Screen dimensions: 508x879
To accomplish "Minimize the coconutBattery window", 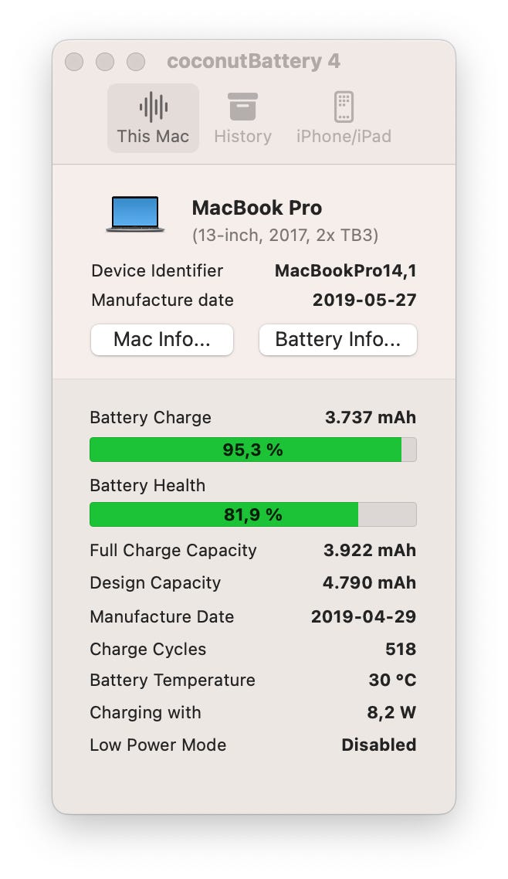I will point(105,62).
